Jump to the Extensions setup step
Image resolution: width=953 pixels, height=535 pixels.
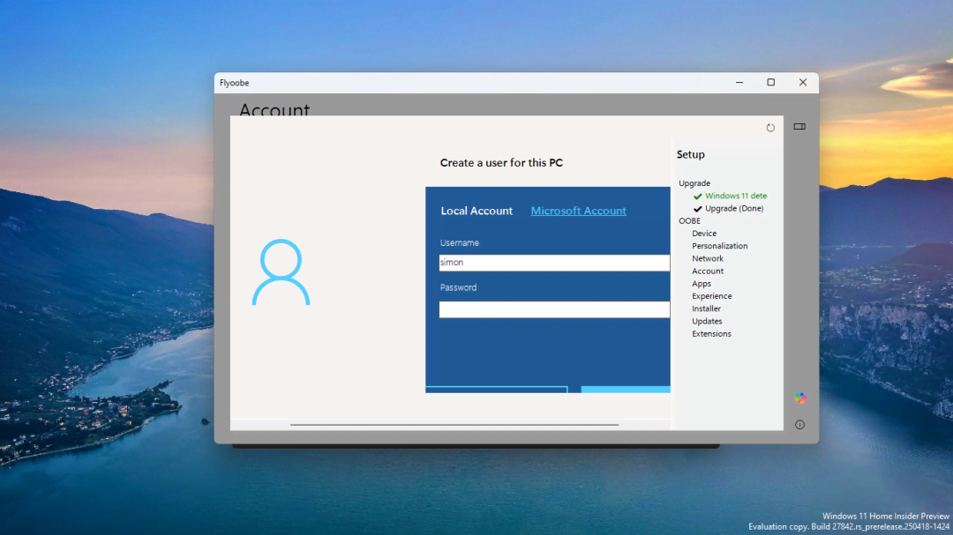pos(711,334)
